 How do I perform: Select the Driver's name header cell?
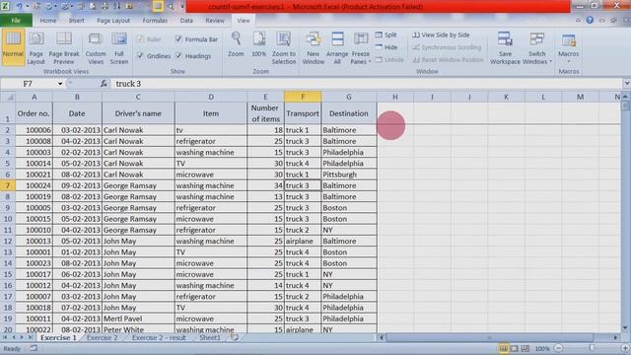[x=138, y=113]
